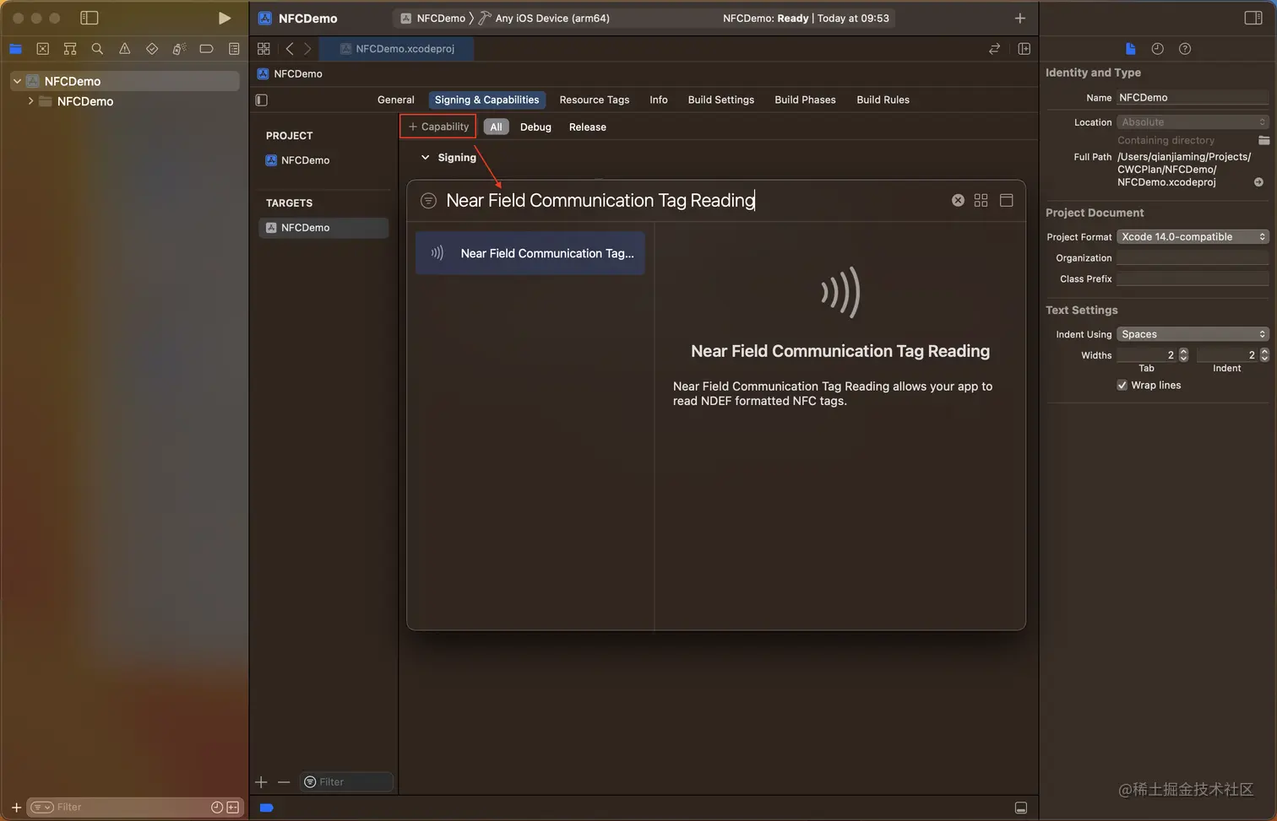Open related items grid menu
Viewport: 1277px width, 821px height.
(x=264, y=49)
